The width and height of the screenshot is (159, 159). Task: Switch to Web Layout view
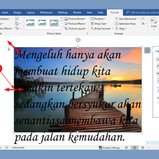[142, 148]
